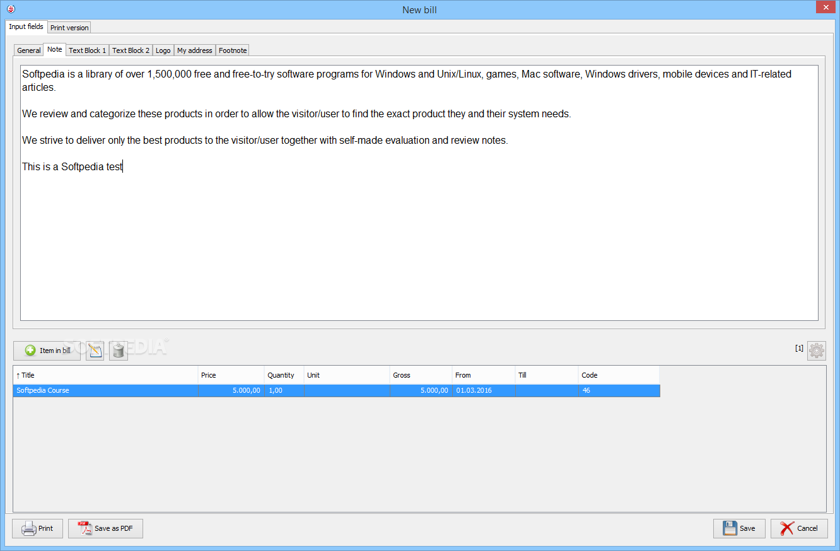Click the Quantity column header
The width and height of the screenshot is (840, 551).
click(284, 375)
